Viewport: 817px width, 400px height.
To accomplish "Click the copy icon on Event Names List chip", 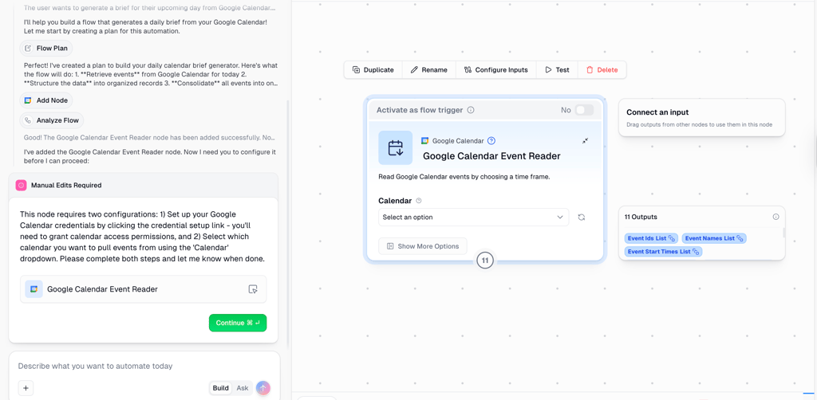I will (740, 239).
